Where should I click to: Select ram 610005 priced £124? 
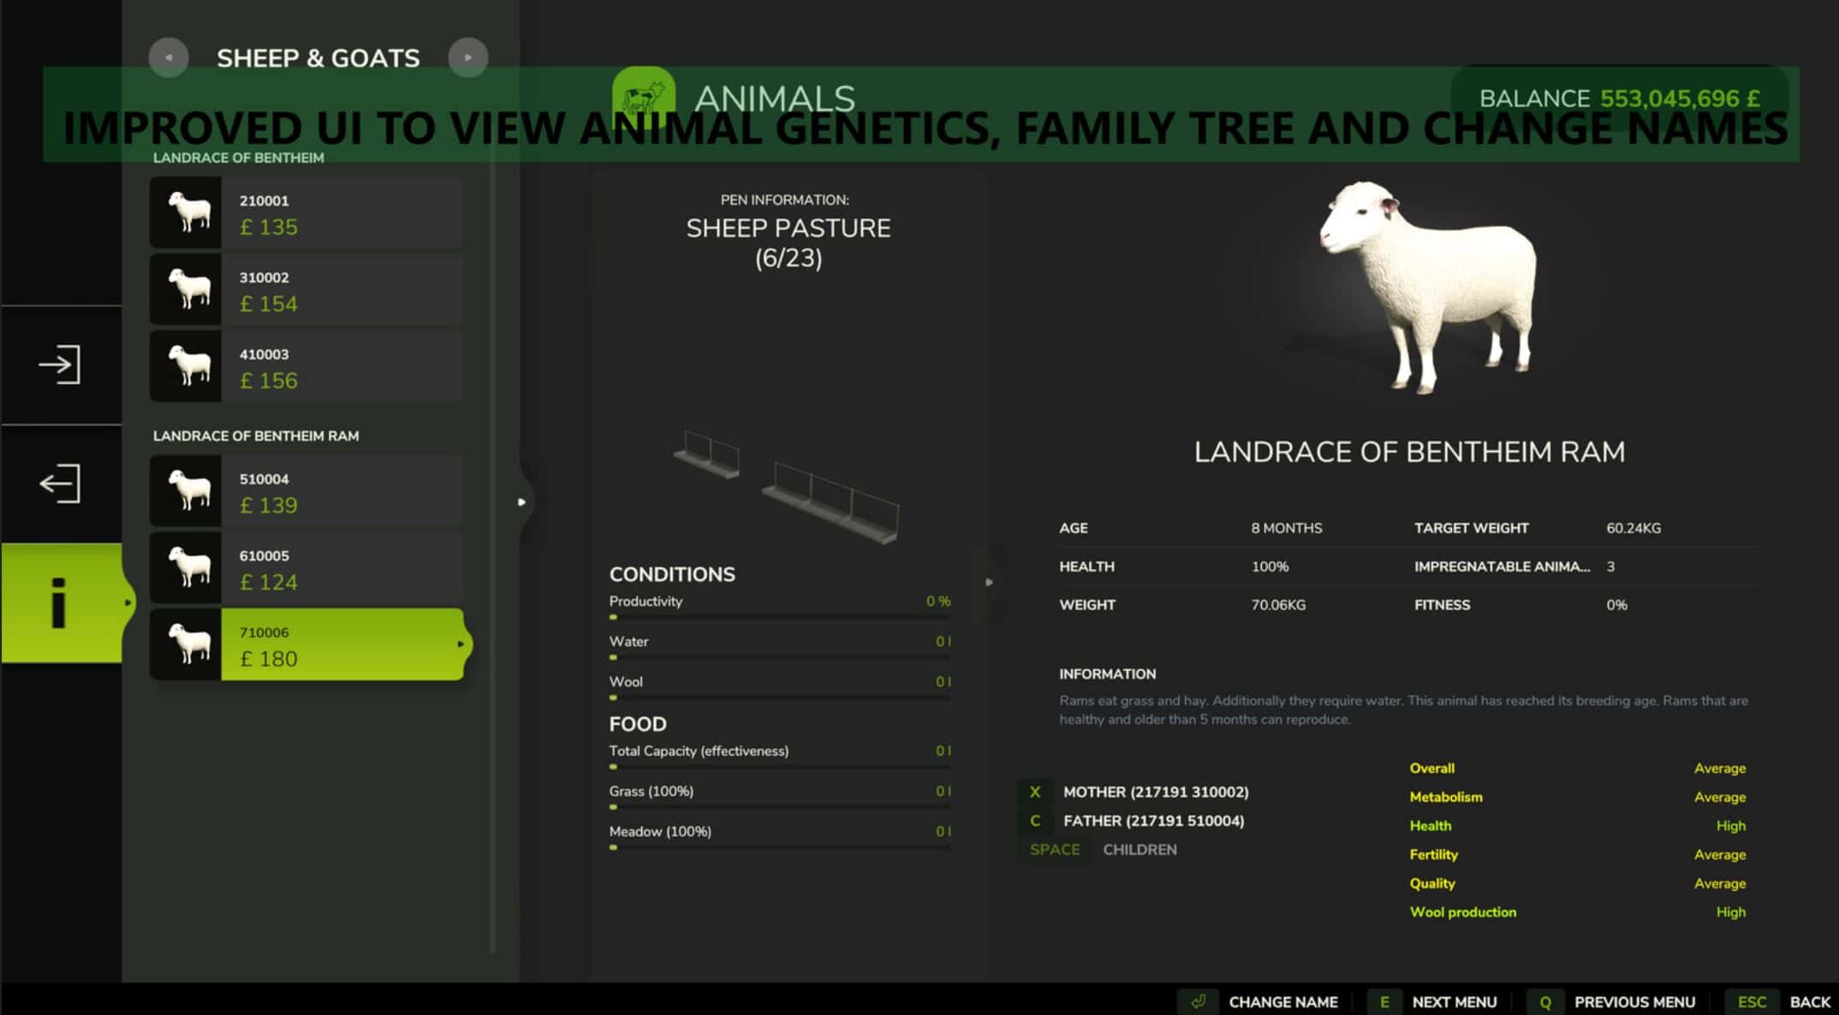(x=341, y=568)
